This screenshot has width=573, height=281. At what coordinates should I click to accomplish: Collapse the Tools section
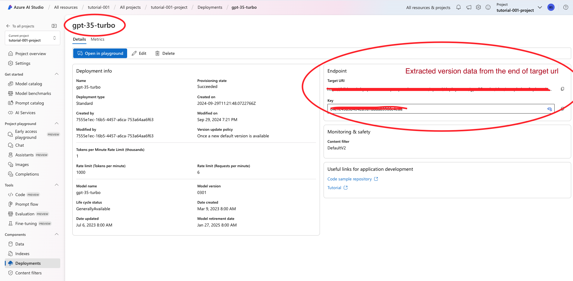(57, 185)
